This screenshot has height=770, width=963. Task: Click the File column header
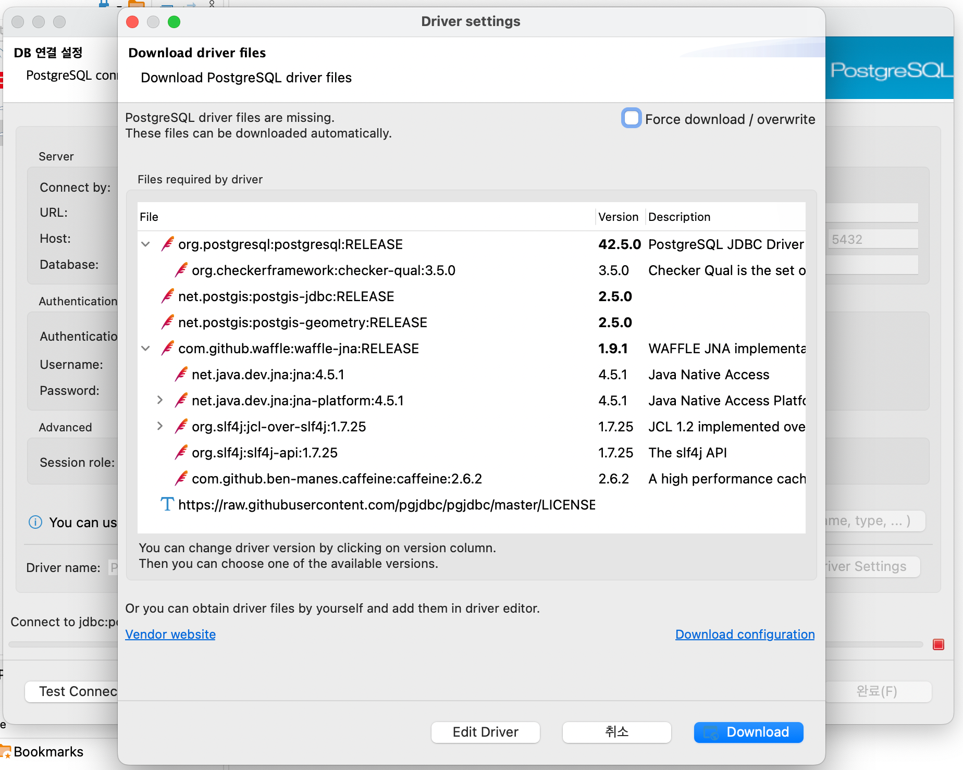(x=366, y=217)
